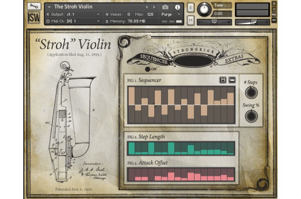Click the ISW logo icon

[34, 17]
